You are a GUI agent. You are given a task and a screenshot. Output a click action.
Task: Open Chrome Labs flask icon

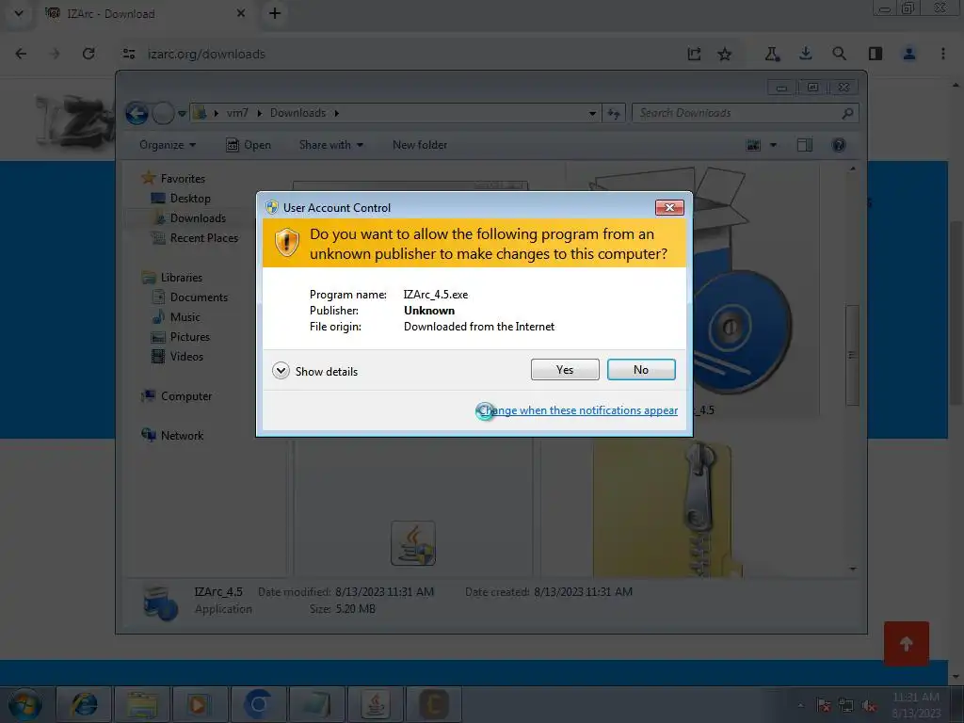coord(772,54)
